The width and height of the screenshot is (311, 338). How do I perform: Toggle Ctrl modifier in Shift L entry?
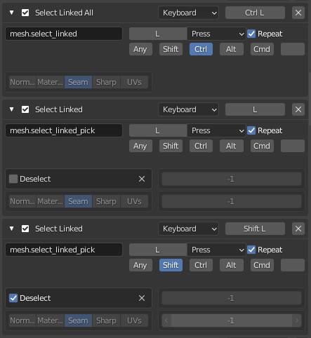201,265
